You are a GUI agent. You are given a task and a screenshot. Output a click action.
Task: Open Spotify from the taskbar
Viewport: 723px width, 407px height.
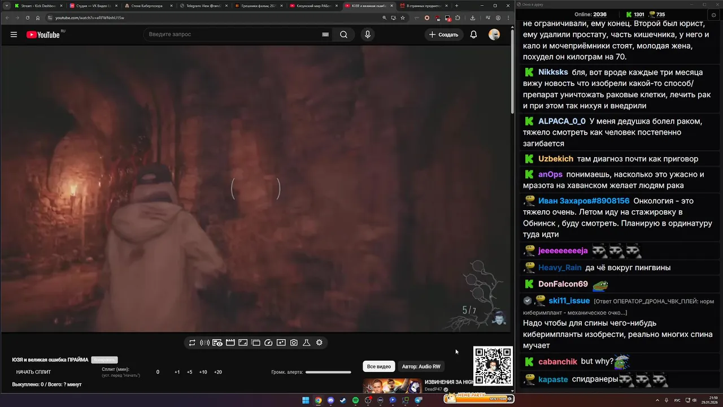click(x=355, y=400)
